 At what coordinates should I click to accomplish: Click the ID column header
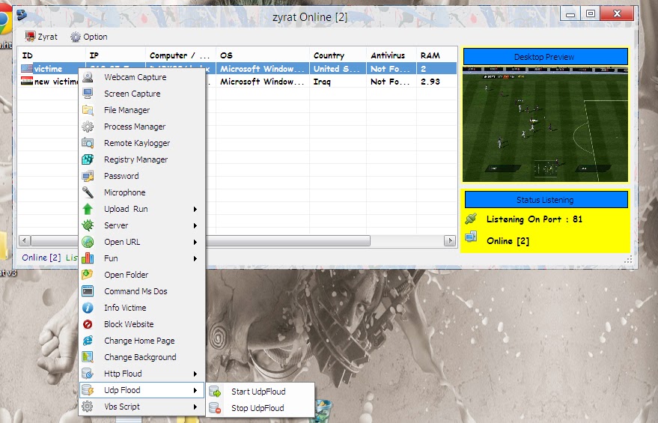click(52, 55)
